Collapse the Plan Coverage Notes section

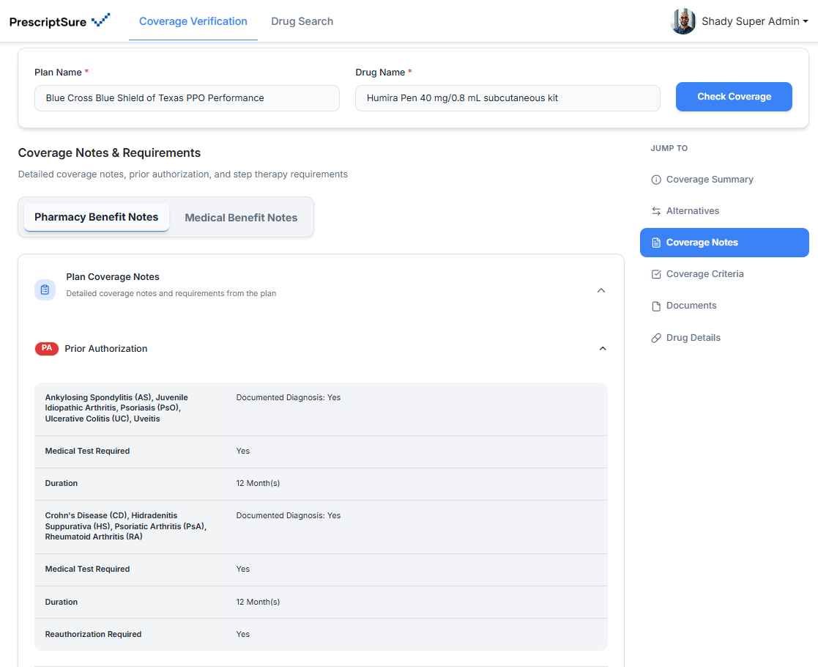click(x=601, y=290)
